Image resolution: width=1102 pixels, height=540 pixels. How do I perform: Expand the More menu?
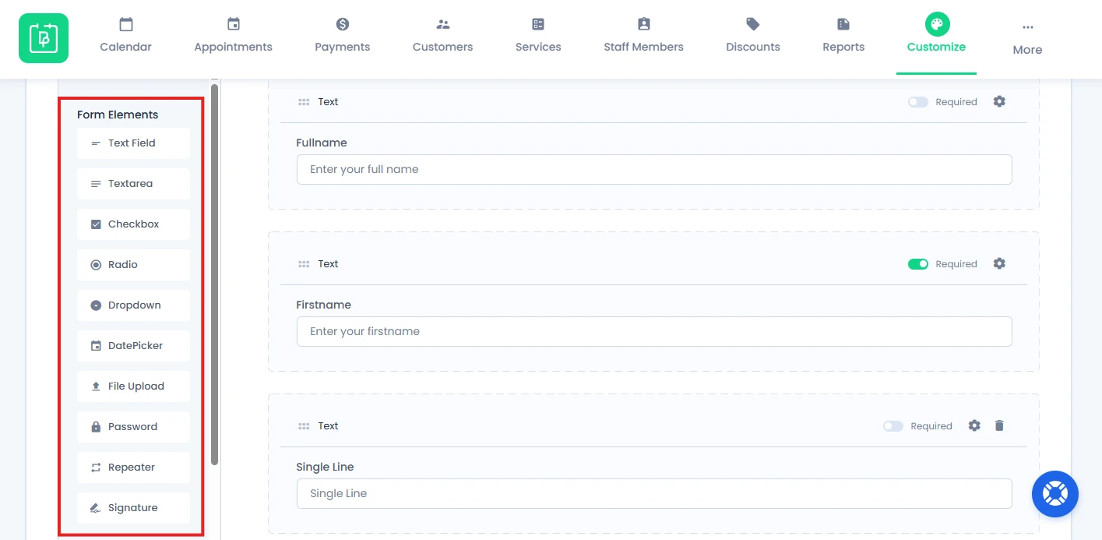coord(1027,39)
